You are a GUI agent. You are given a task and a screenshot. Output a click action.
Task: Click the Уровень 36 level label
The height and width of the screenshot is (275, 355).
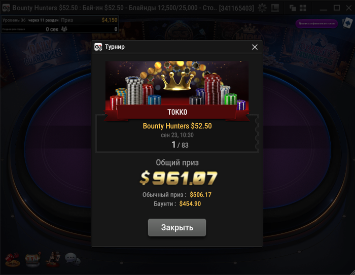tap(14, 20)
